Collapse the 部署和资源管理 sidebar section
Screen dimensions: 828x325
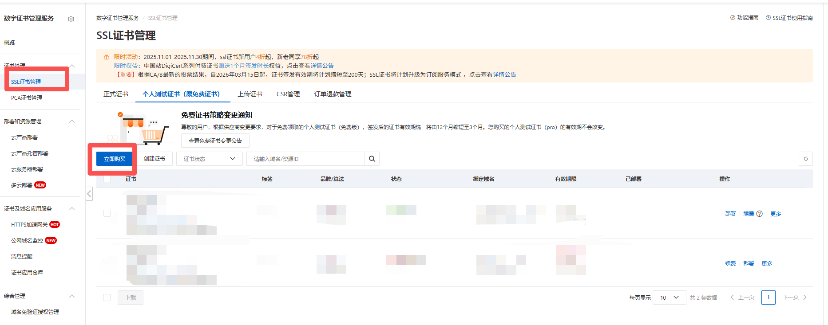pos(72,121)
